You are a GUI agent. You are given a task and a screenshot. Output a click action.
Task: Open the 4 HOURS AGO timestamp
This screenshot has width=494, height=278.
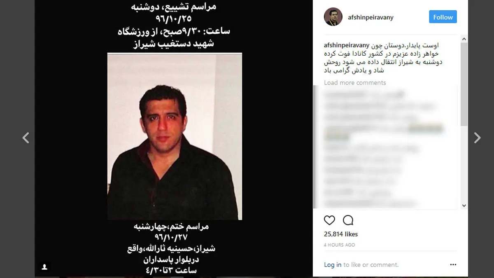coord(340,245)
